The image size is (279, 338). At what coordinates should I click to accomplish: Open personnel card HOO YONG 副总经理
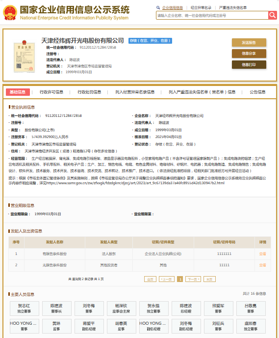coord(154,326)
